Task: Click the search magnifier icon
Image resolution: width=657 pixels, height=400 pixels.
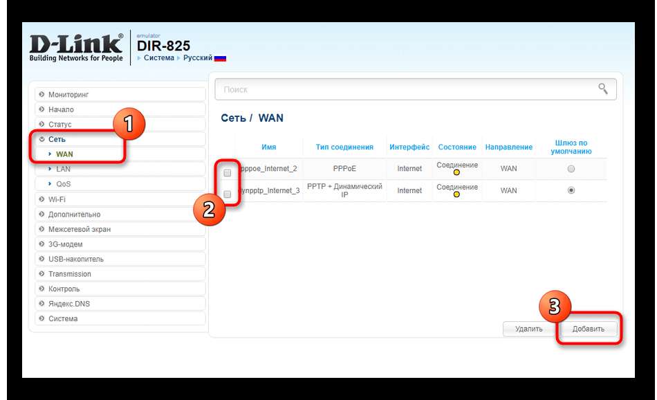Action: 602,89
